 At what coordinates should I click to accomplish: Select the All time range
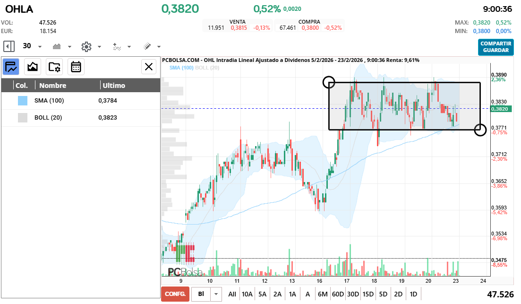(232, 294)
